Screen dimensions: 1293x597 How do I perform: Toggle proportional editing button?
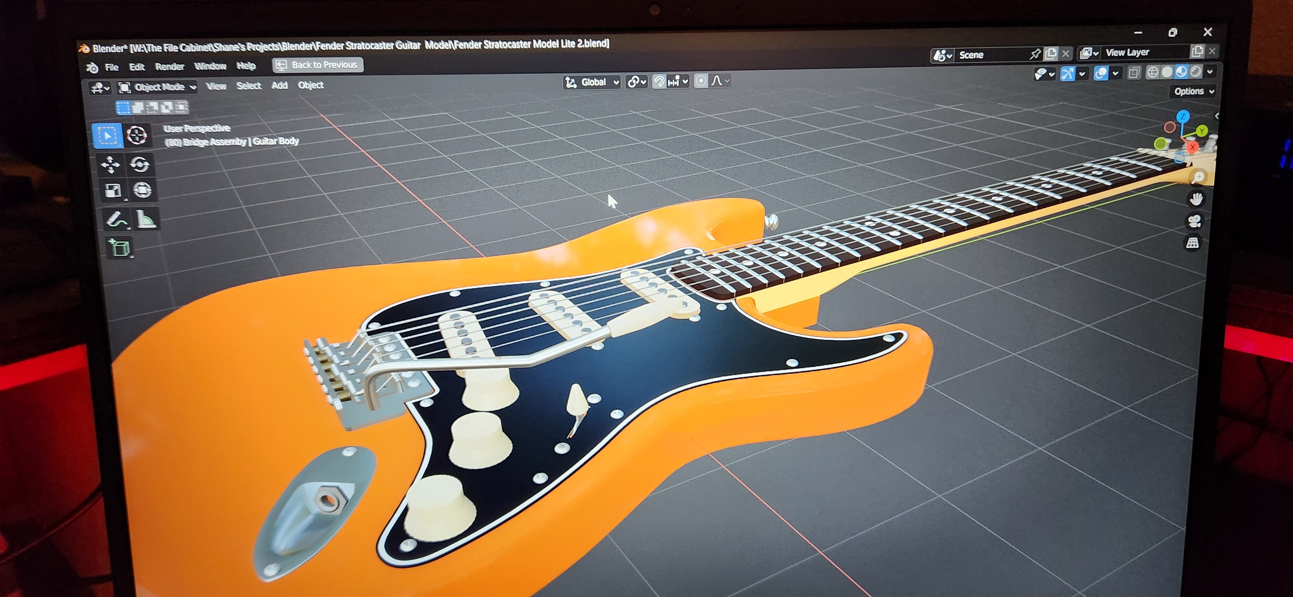[x=701, y=81]
